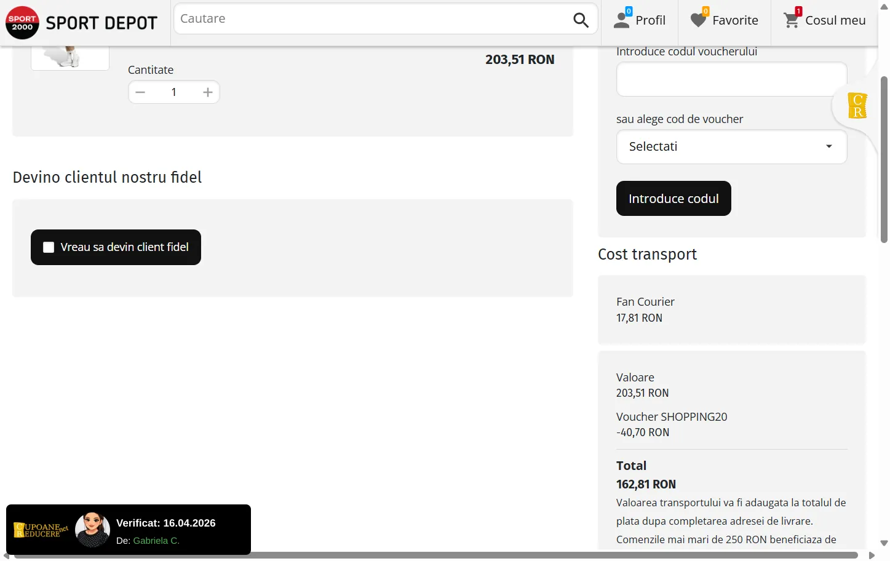Open the Cosul meu cart icon
Viewport: 890px width, 561px height.
791,20
